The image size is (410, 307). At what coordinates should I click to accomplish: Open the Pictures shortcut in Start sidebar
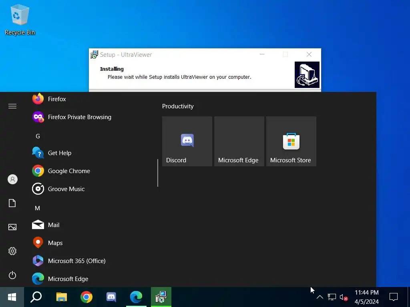coord(12,227)
